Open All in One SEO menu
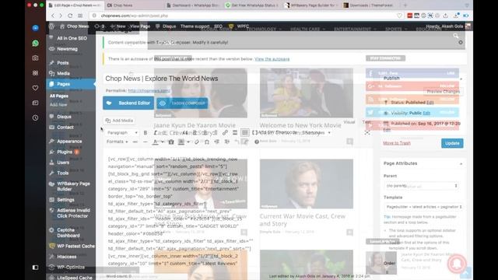 tap(72, 38)
